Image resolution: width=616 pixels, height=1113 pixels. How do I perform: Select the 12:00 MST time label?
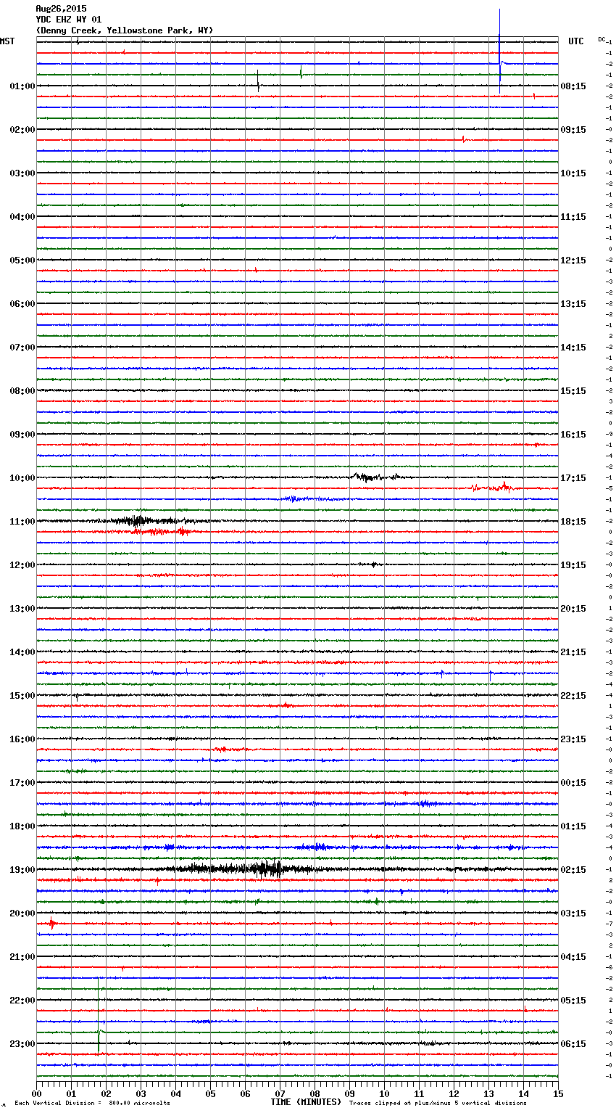click(22, 565)
